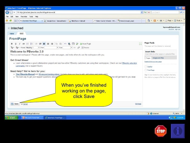Click the copy icon in editor toolbar
This screenshot has height=143, width=190.
click(x=57, y=44)
